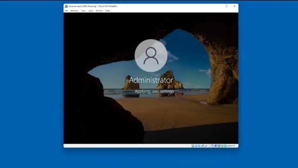Open the File menu in VirtualBox
298x168 pixels.
click(66, 11)
